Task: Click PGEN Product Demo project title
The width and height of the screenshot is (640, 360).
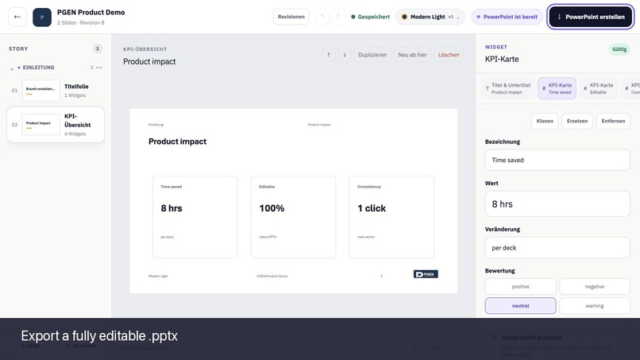Action: 91,12
